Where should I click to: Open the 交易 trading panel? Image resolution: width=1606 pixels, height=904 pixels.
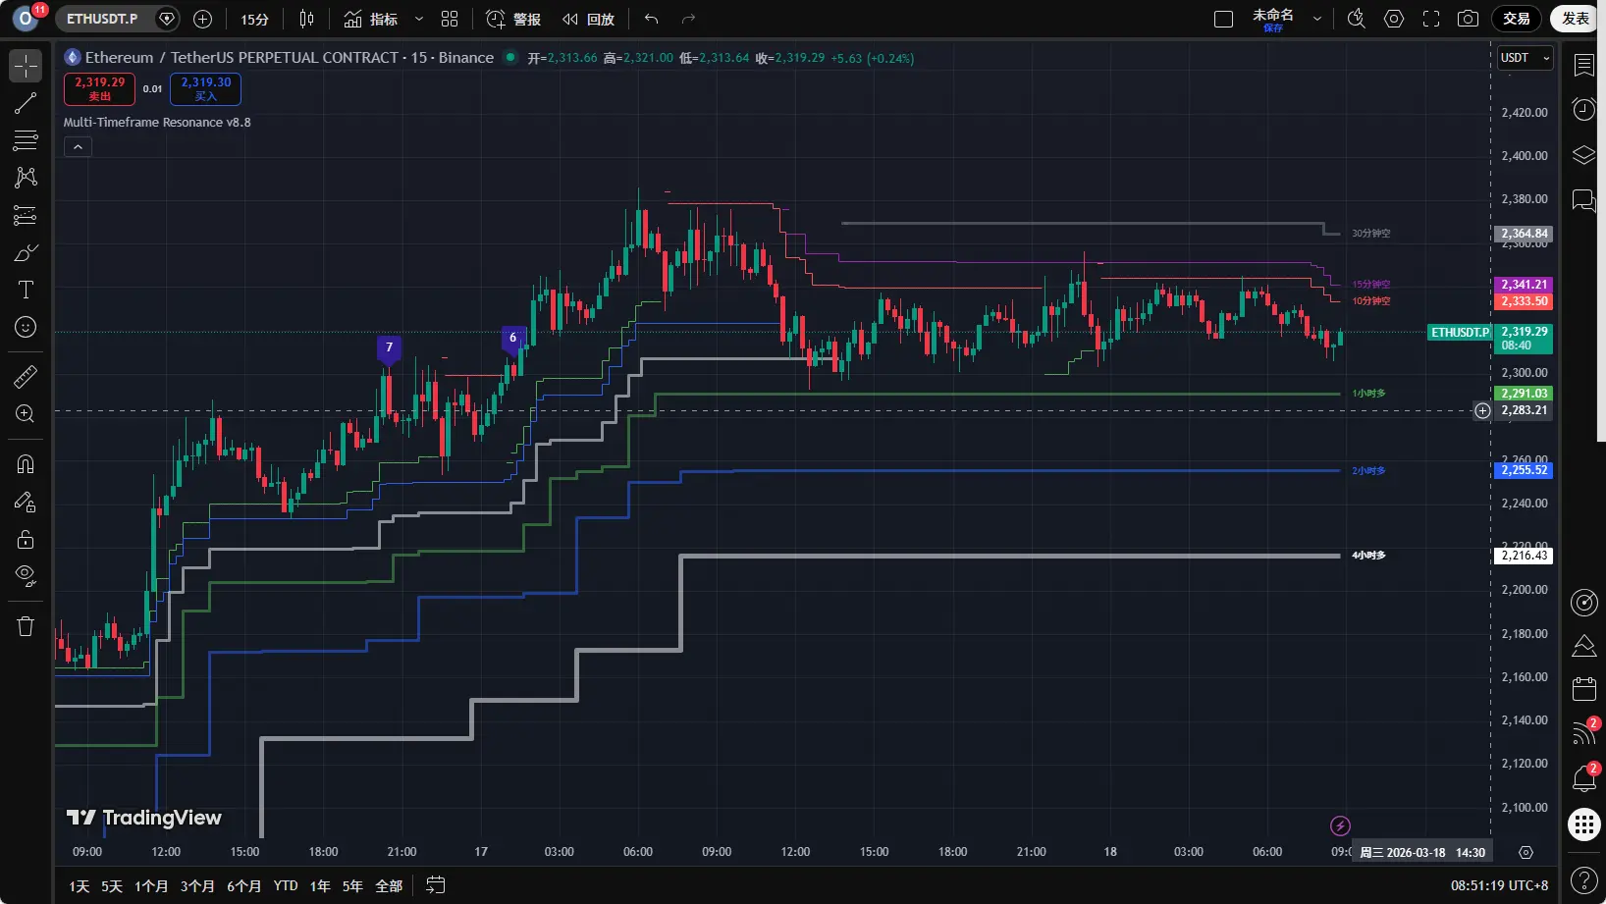[1517, 19]
